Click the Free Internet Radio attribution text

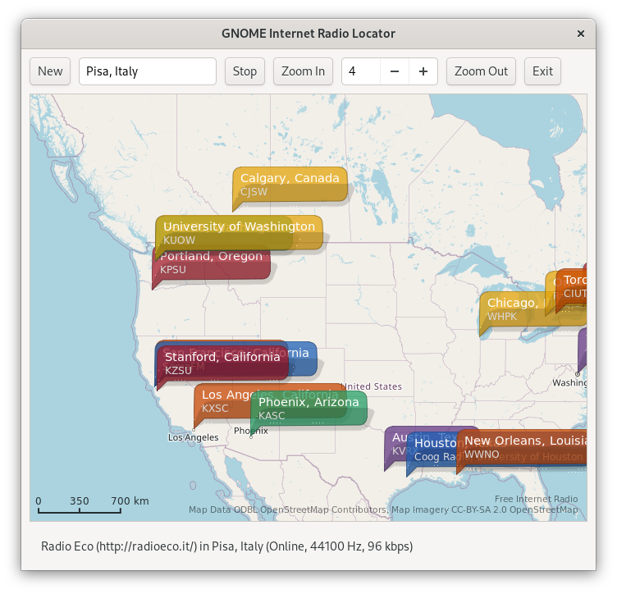[536, 499]
